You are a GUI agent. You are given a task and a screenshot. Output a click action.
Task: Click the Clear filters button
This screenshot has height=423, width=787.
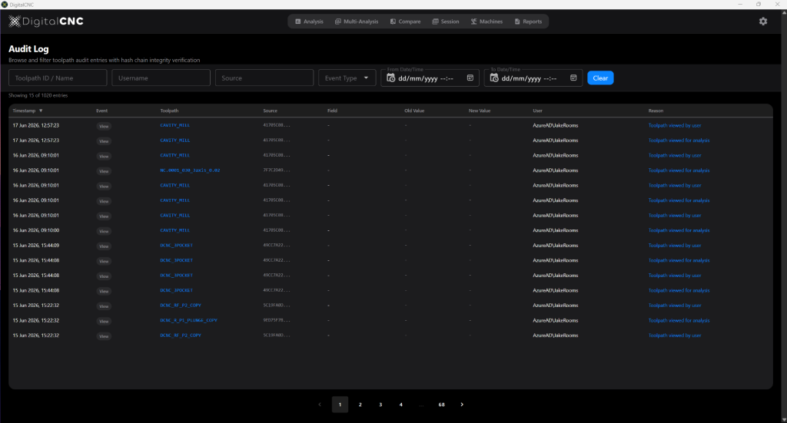600,78
